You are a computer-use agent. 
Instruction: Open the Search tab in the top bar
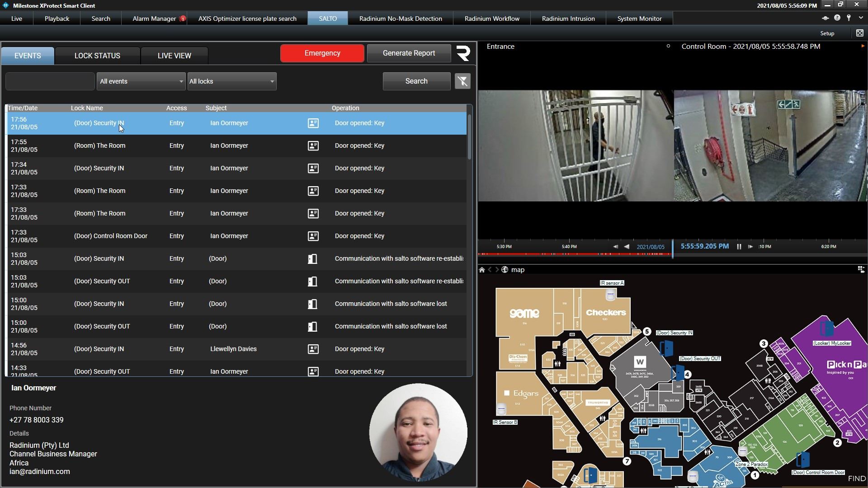tap(101, 19)
